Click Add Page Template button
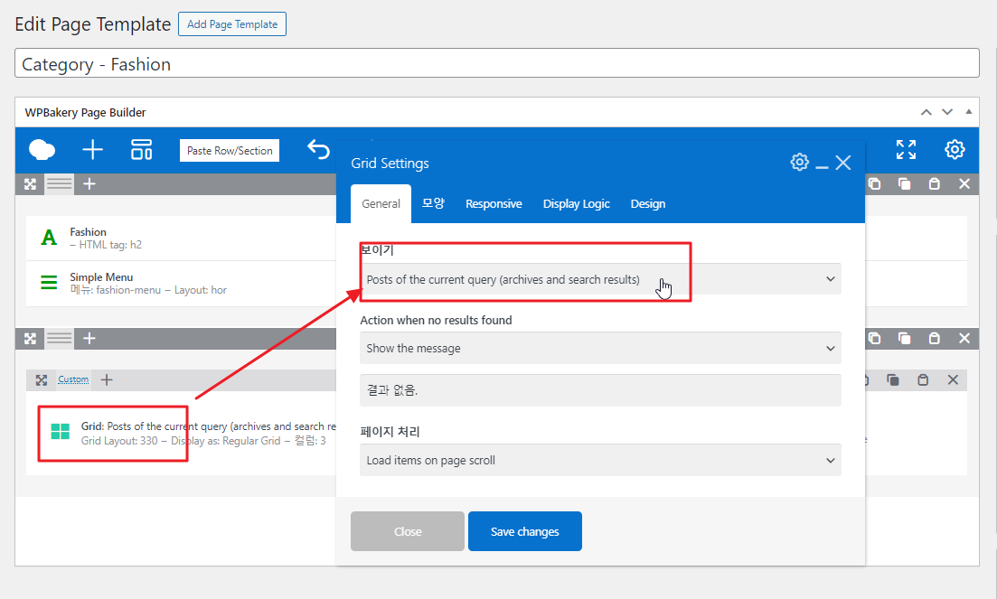 tap(232, 24)
